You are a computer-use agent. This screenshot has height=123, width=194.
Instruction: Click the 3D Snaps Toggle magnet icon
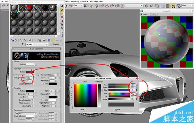point(102,6)
